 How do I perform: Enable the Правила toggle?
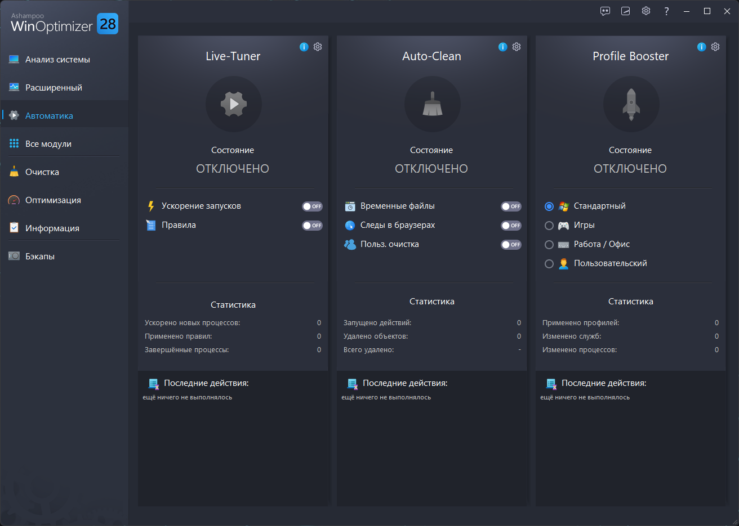pyautogui.click(x=312, y=226)
